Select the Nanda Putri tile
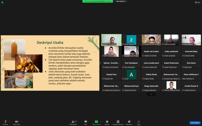The height and width of the screenshot is (126, 202). (x=111, y=74)
